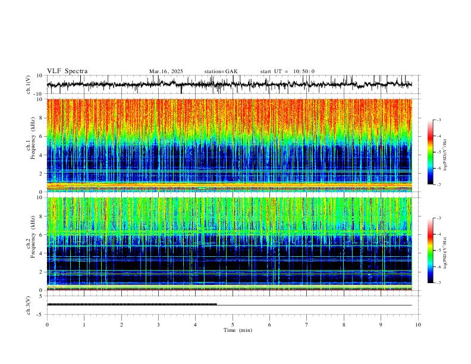Click the 'start UT = 10:50:0' label
This screenshot has height=364, width=471.
pyautogui.click(x=287, y=71)
